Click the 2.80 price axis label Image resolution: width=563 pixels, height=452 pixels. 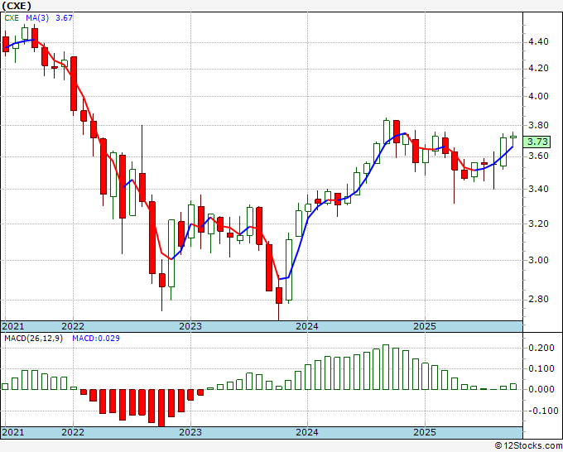538,299
